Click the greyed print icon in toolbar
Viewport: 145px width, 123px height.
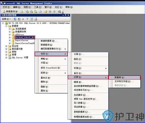pos(54,12)
